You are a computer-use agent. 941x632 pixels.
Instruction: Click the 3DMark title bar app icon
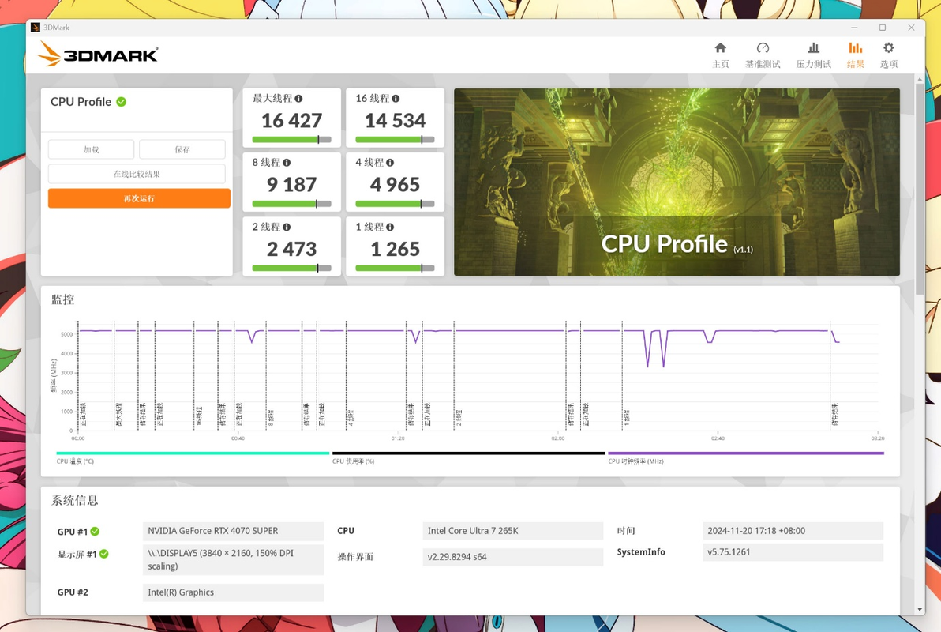[36, 28]
